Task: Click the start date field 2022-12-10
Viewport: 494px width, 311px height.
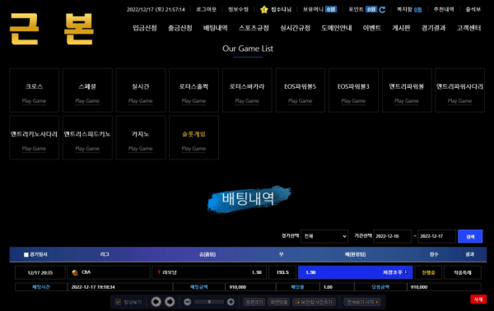Action: (392, 236)
